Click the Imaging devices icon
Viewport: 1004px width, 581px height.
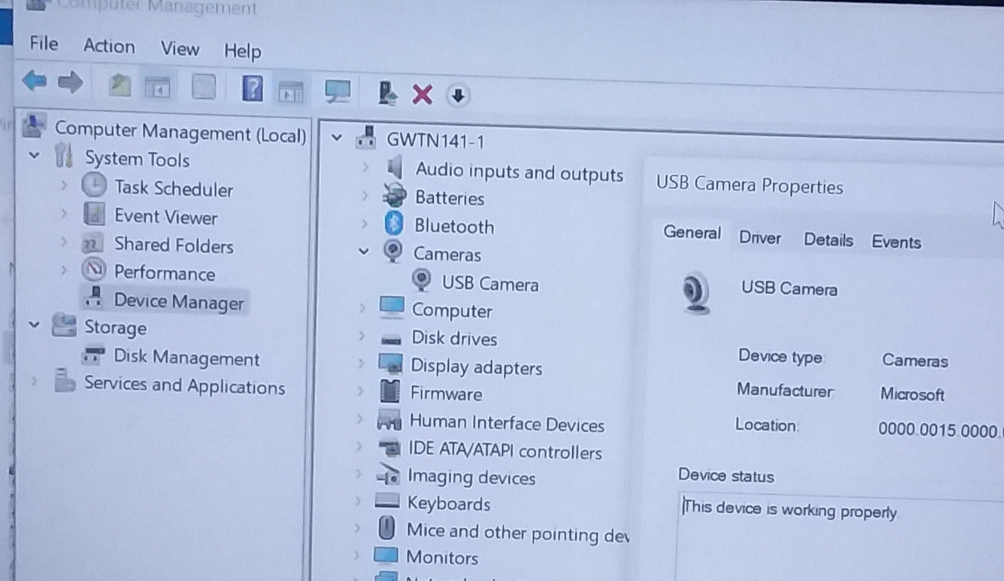tap(388, 474)
